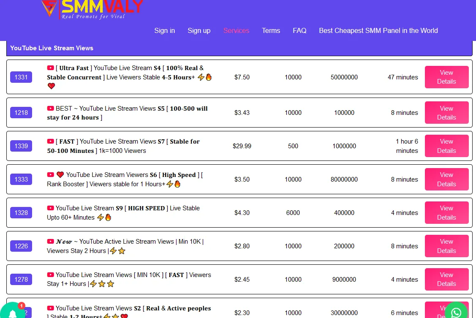This screenshot has width=476, height=318.
Task: Click the $7.50 price
Action: [242, 77]
